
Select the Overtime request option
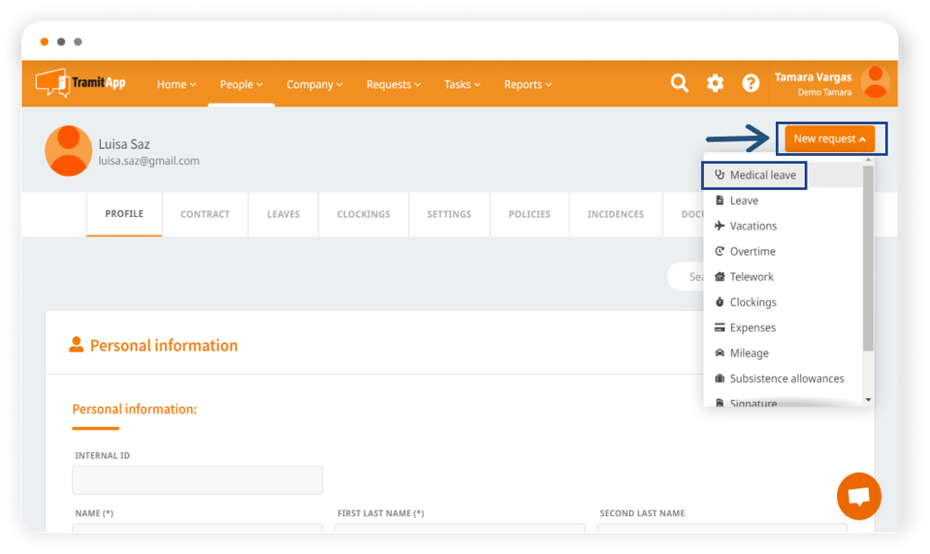[x=752, y=251]
